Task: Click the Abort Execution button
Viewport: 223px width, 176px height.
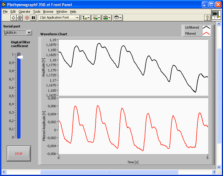Action: [x=27, y=18]
